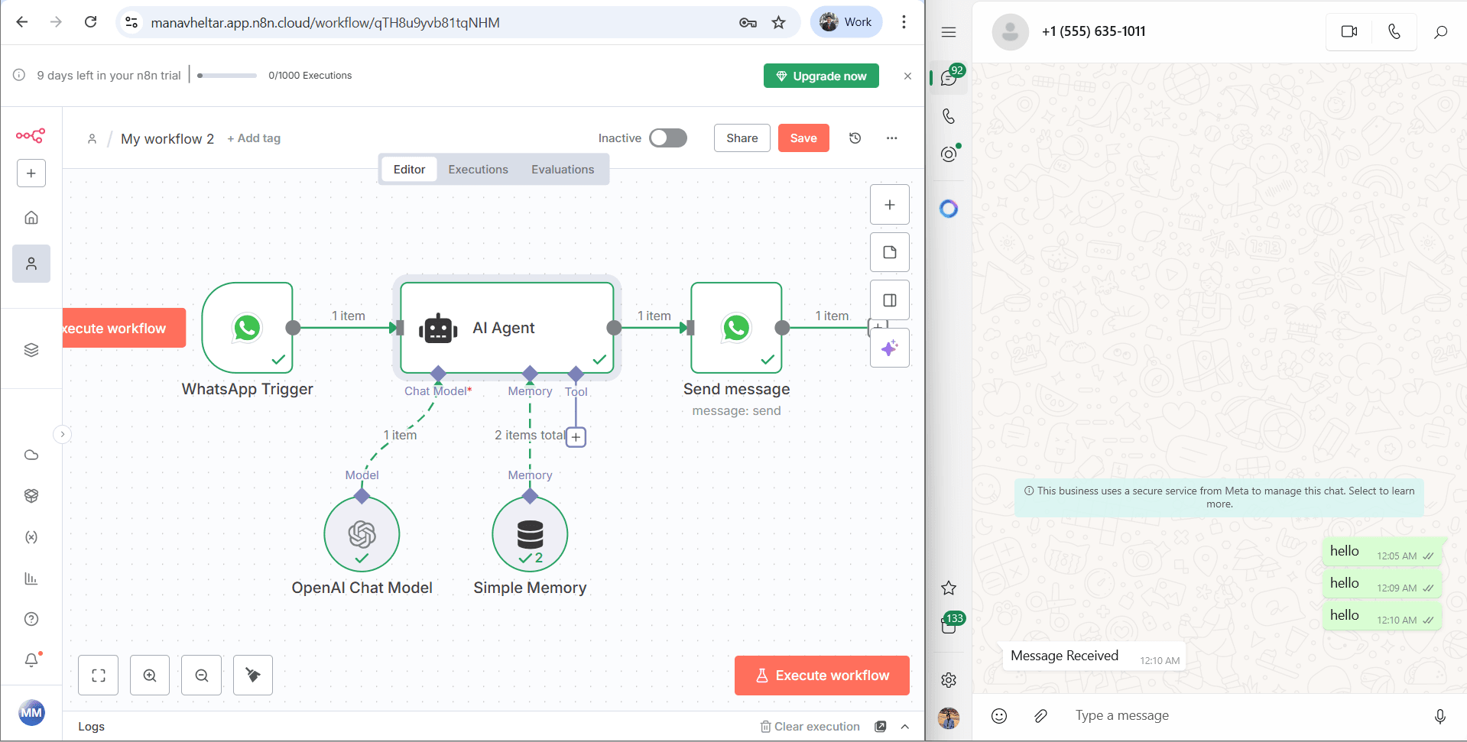Expand the left sidebar arrow
This screenshot has height=742, width=1467.
[63, 435]
